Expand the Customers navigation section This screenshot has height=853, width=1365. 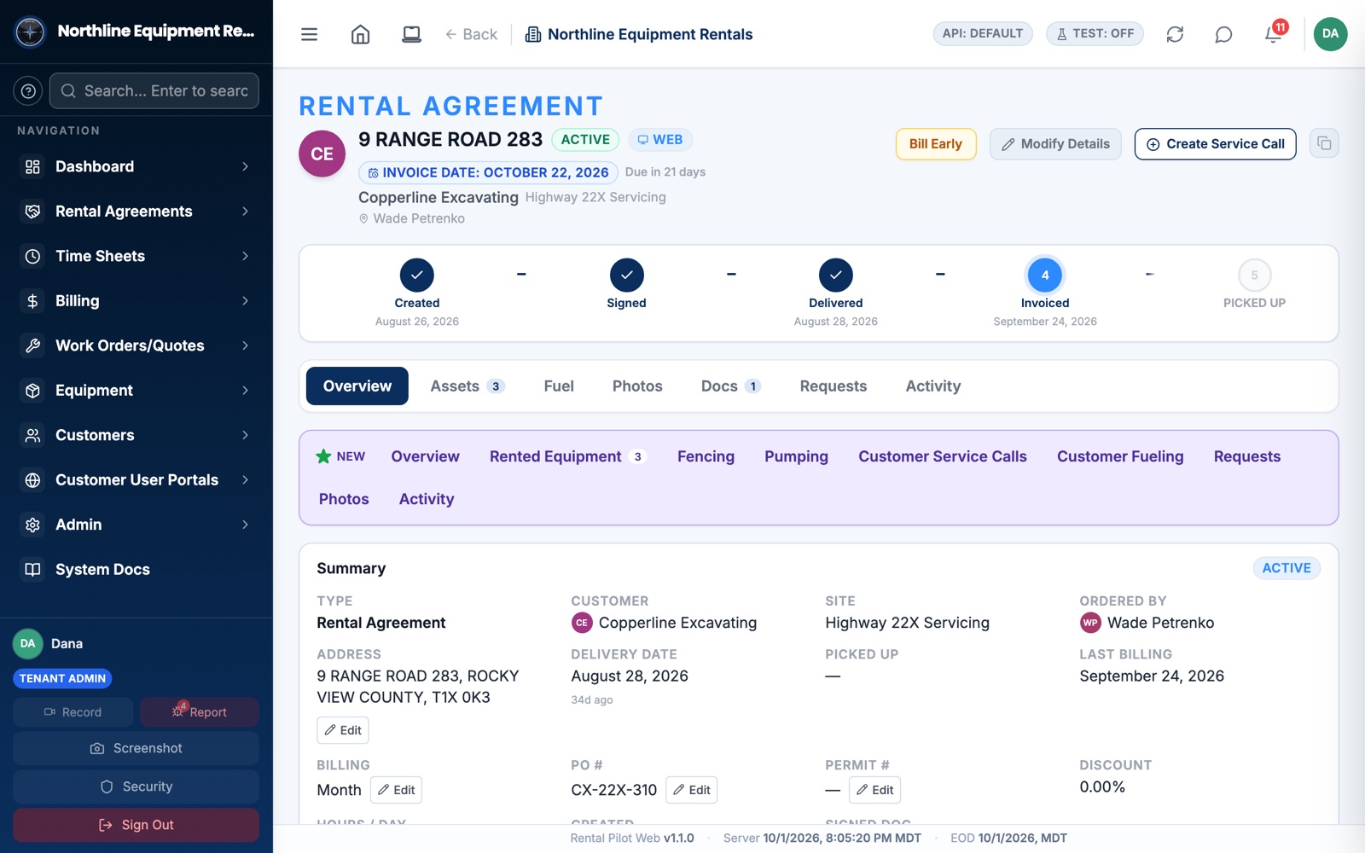point(136,435)
